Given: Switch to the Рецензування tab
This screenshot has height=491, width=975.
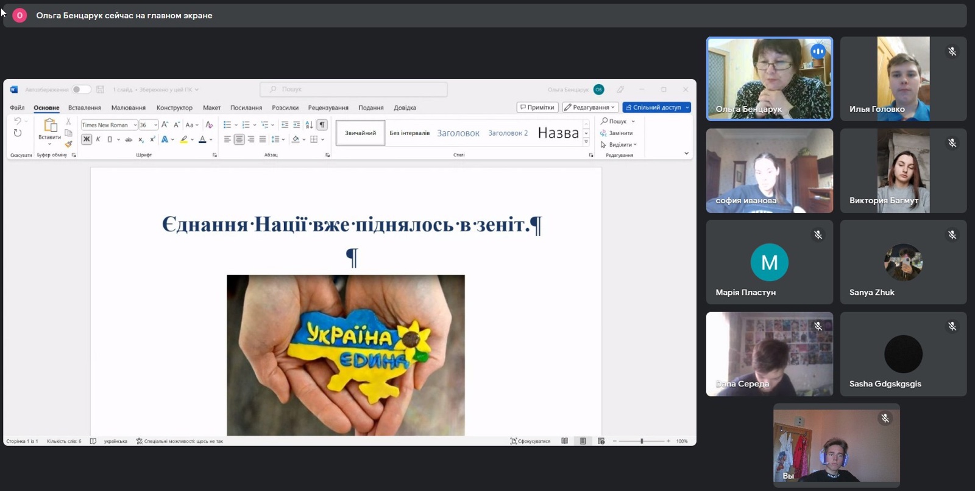Looking at the screenshot, I should coord(328,108).
